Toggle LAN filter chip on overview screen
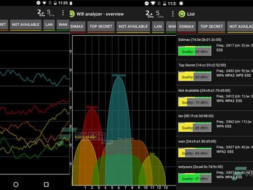 click(x=158, y=27)
